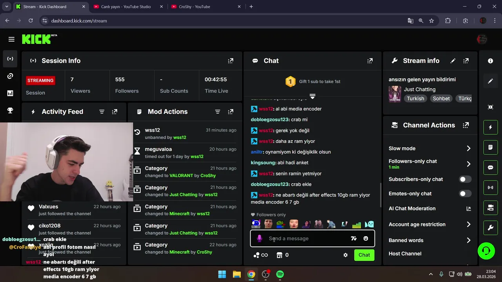Click username kingsoung in chat
The width and height of the screenshot is (502, 282).
click(x=263, y=163)
